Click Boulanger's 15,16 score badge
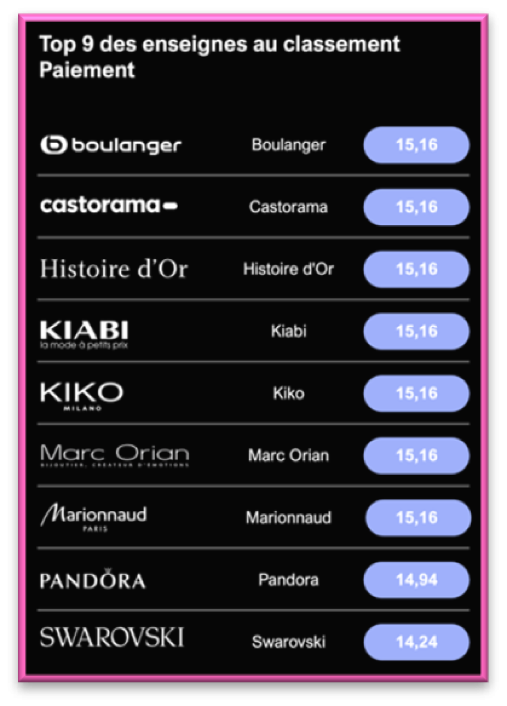Viewport: 507px width, 706px height. pos(416,145)
